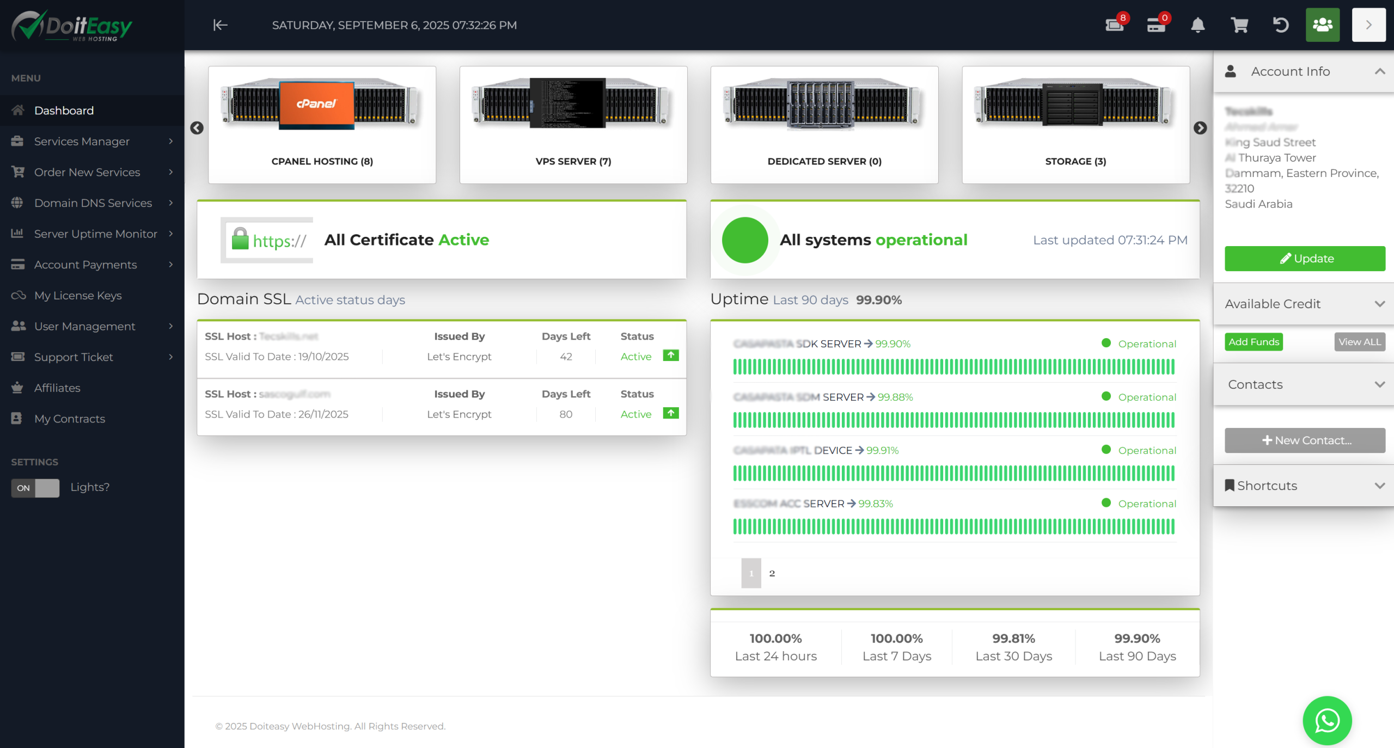The image size is (1394, 748).
Task: Click the green users group icon
Action: [1322, 25]
